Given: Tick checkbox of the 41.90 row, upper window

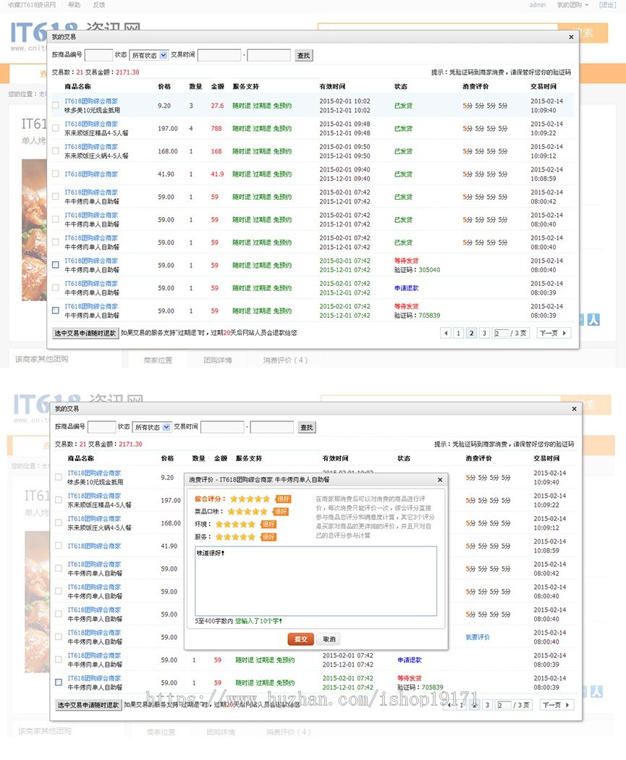Looking at the screenshot, I should (x=56, y=174).
